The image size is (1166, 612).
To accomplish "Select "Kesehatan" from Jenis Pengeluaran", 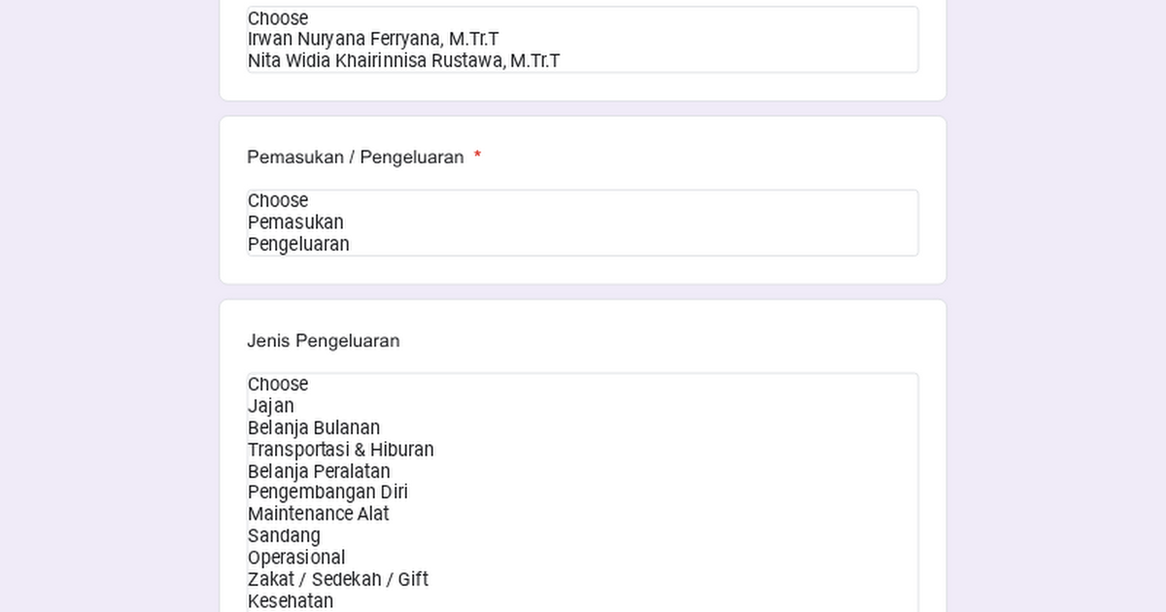I will coord(290,600).
